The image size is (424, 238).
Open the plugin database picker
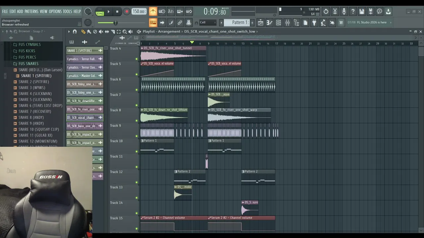314,22
